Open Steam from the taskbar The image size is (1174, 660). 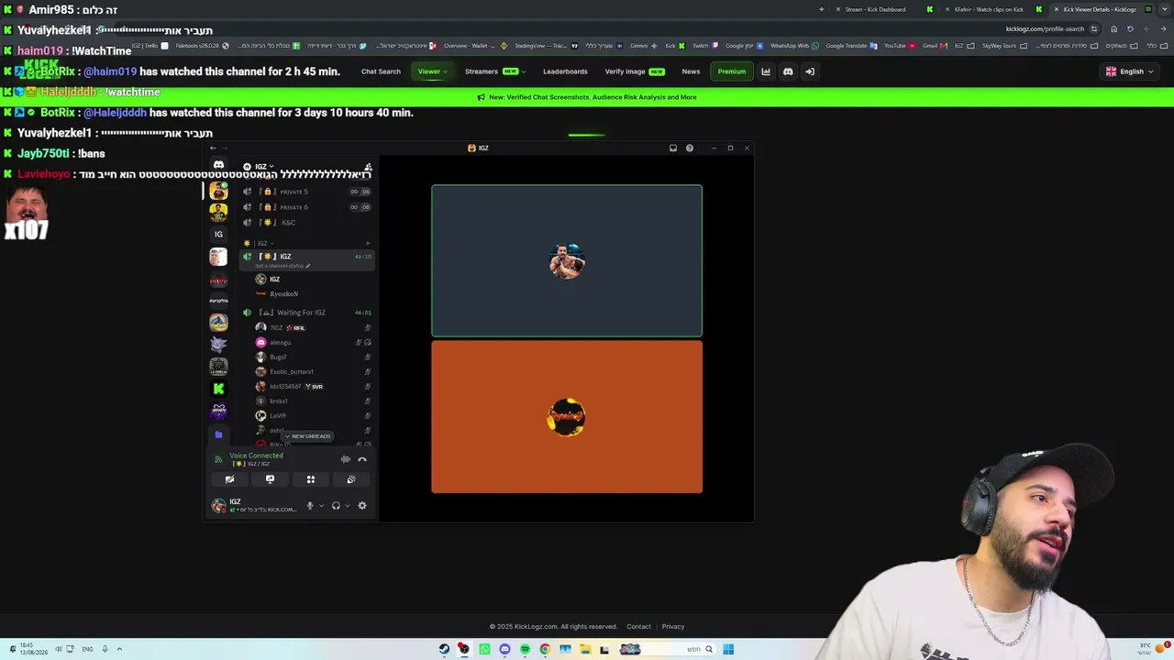coord(444,649)
